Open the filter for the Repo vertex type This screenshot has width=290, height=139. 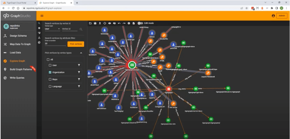[x=79, y=79]
